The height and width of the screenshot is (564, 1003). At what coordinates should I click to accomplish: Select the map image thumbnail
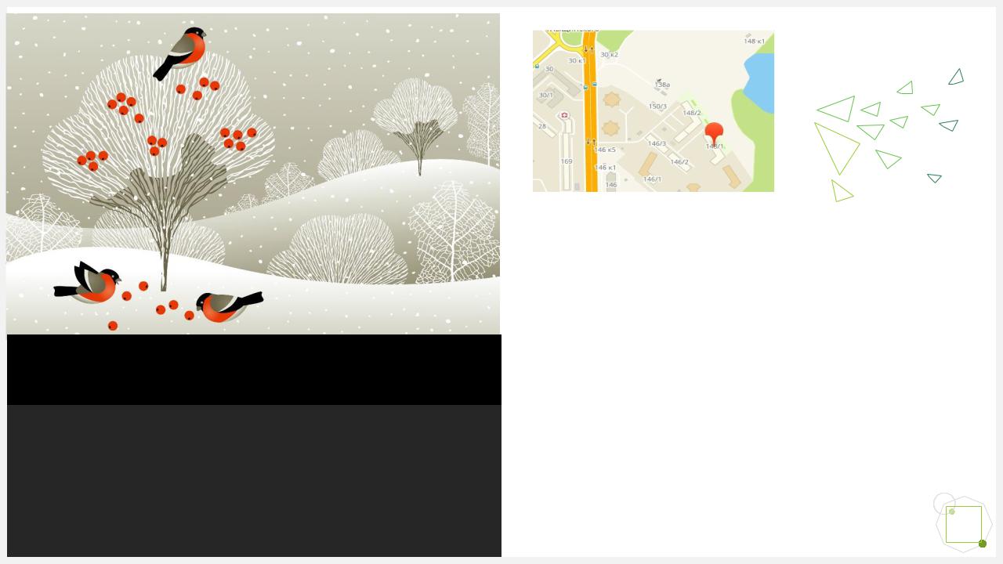click(654, 111)
